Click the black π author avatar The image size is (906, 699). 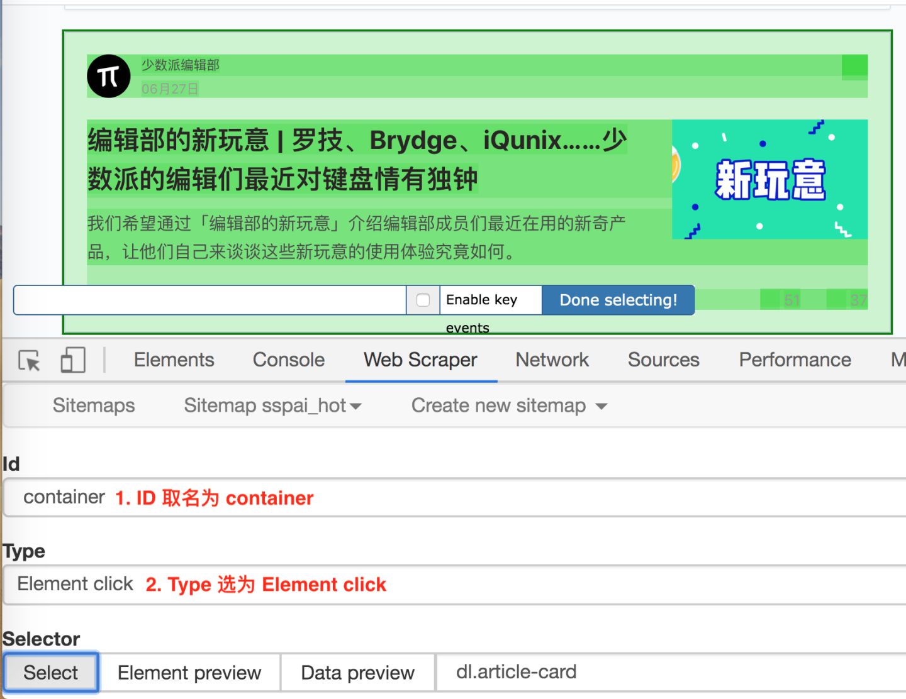[x=109, y=76]
